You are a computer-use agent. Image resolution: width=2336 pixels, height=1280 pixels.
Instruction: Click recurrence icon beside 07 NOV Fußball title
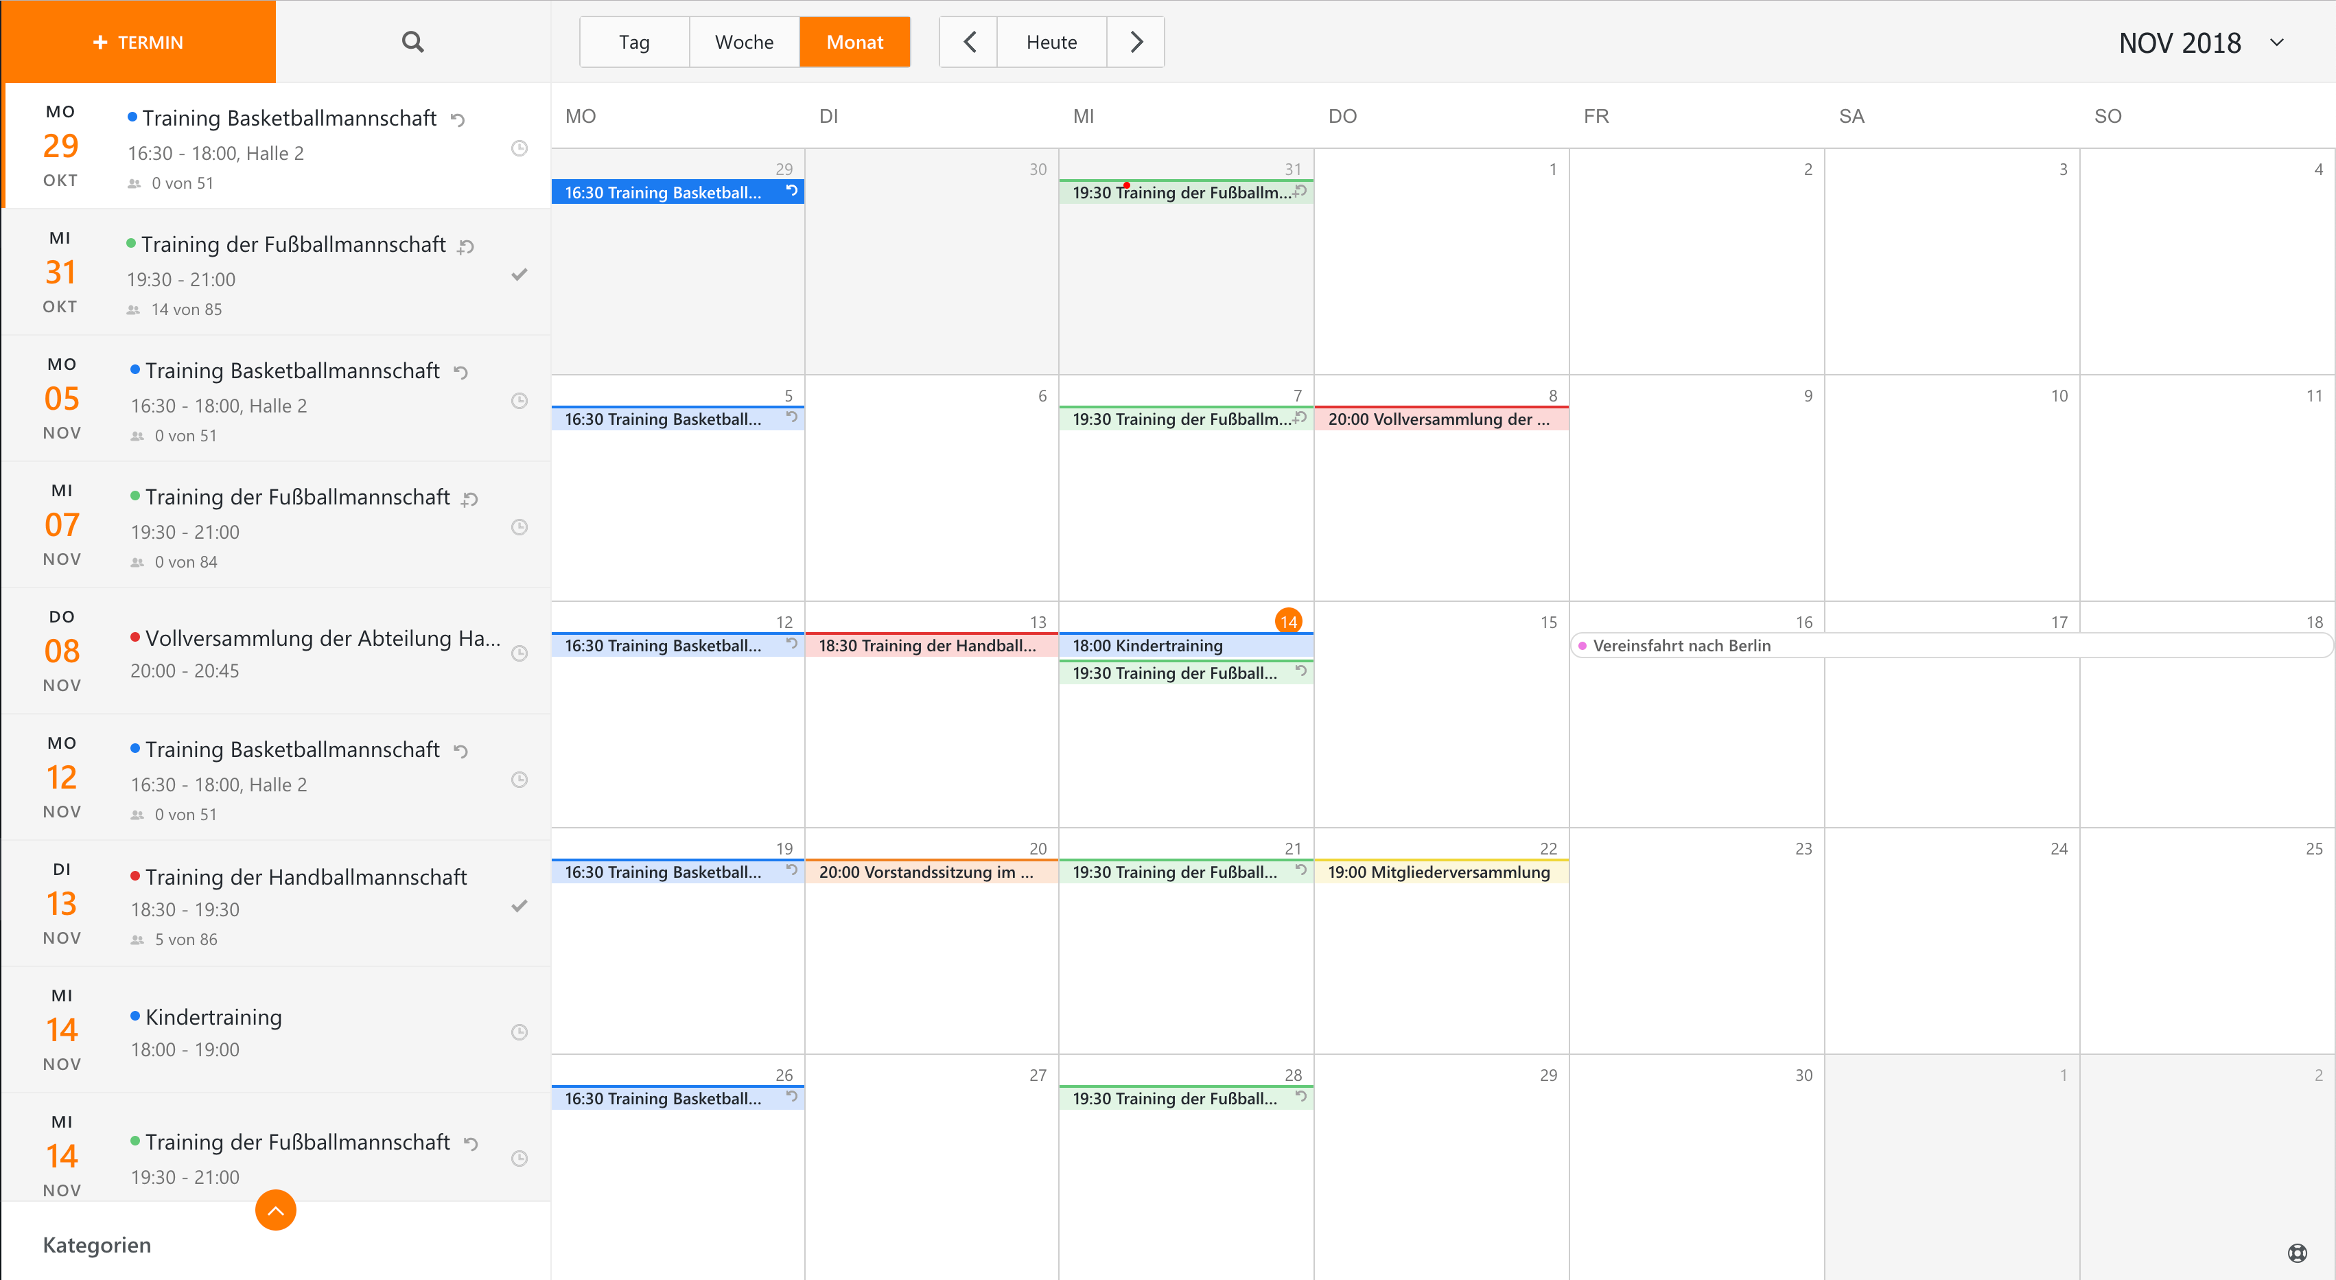coord(469,498)
